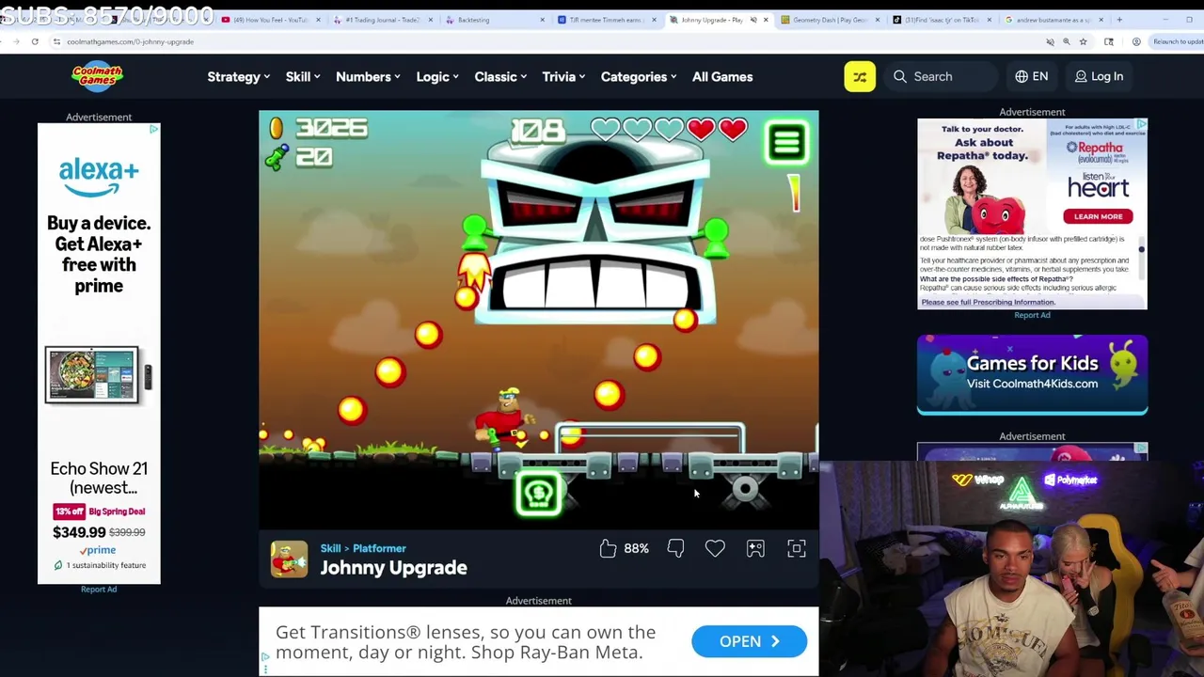Expand the Skill menu dropdown
Image resolution: width=1204 pixels, height=677 pixels.
coord(303,77)
